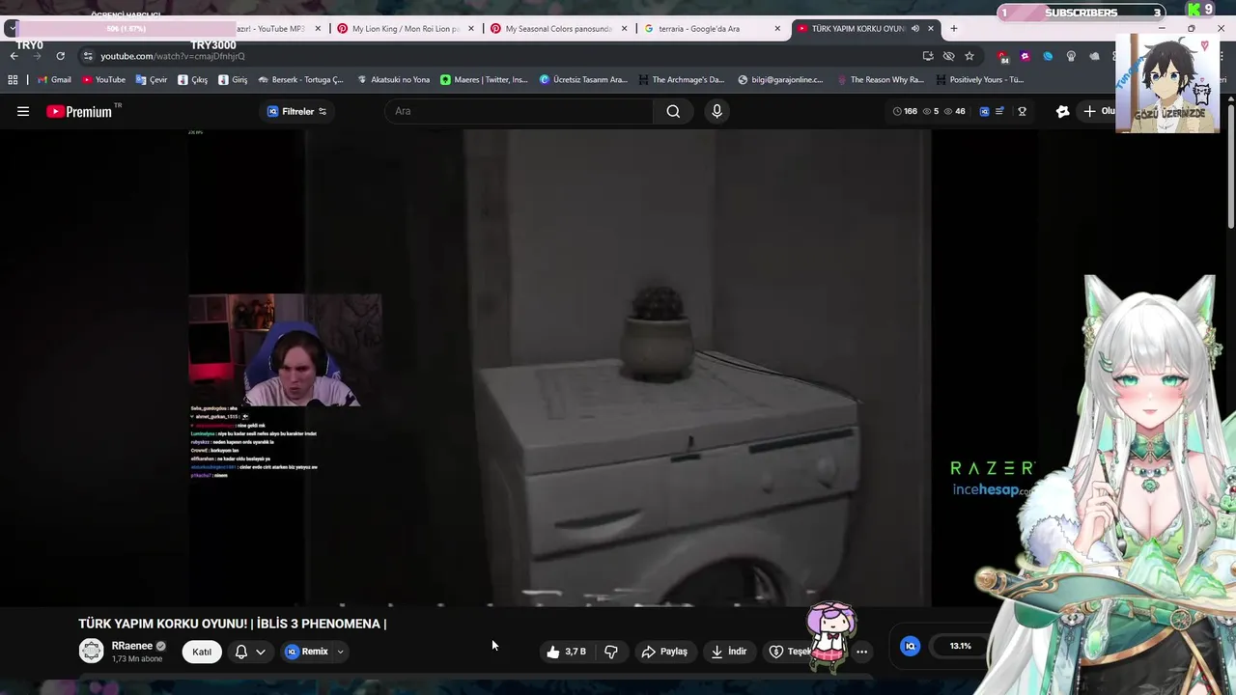The width and height of the screenshot is (1236, 695).
Task: Open The Archmage's Da... bookmark
Action: (x=681, y=80)
